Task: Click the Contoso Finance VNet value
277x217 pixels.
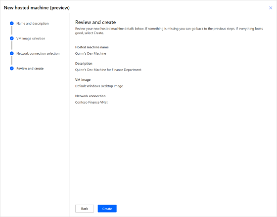Action: (92, 103)
